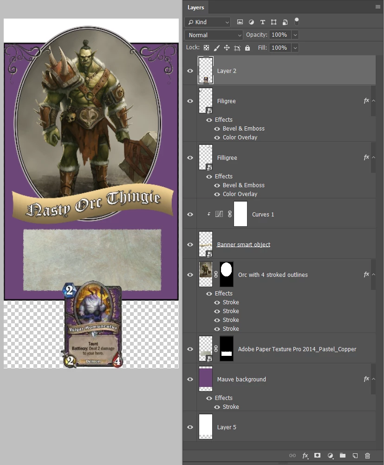Screen dimensions: 384x465
Task: Click fx badge on Orc stroked outlines layer
Action: click(366, 275)
